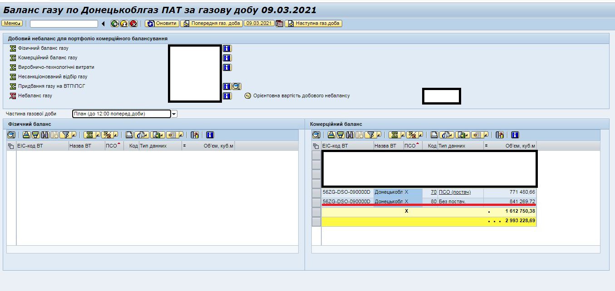This screenshot has width=615, height=291.
Task: Select row with Без постач. via row selector
Action: 316,201
